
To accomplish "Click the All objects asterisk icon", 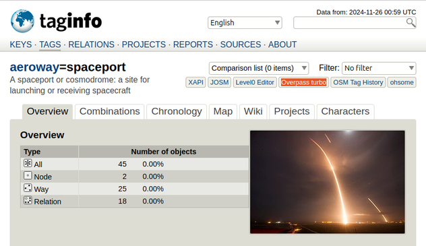I will [28, 163].
